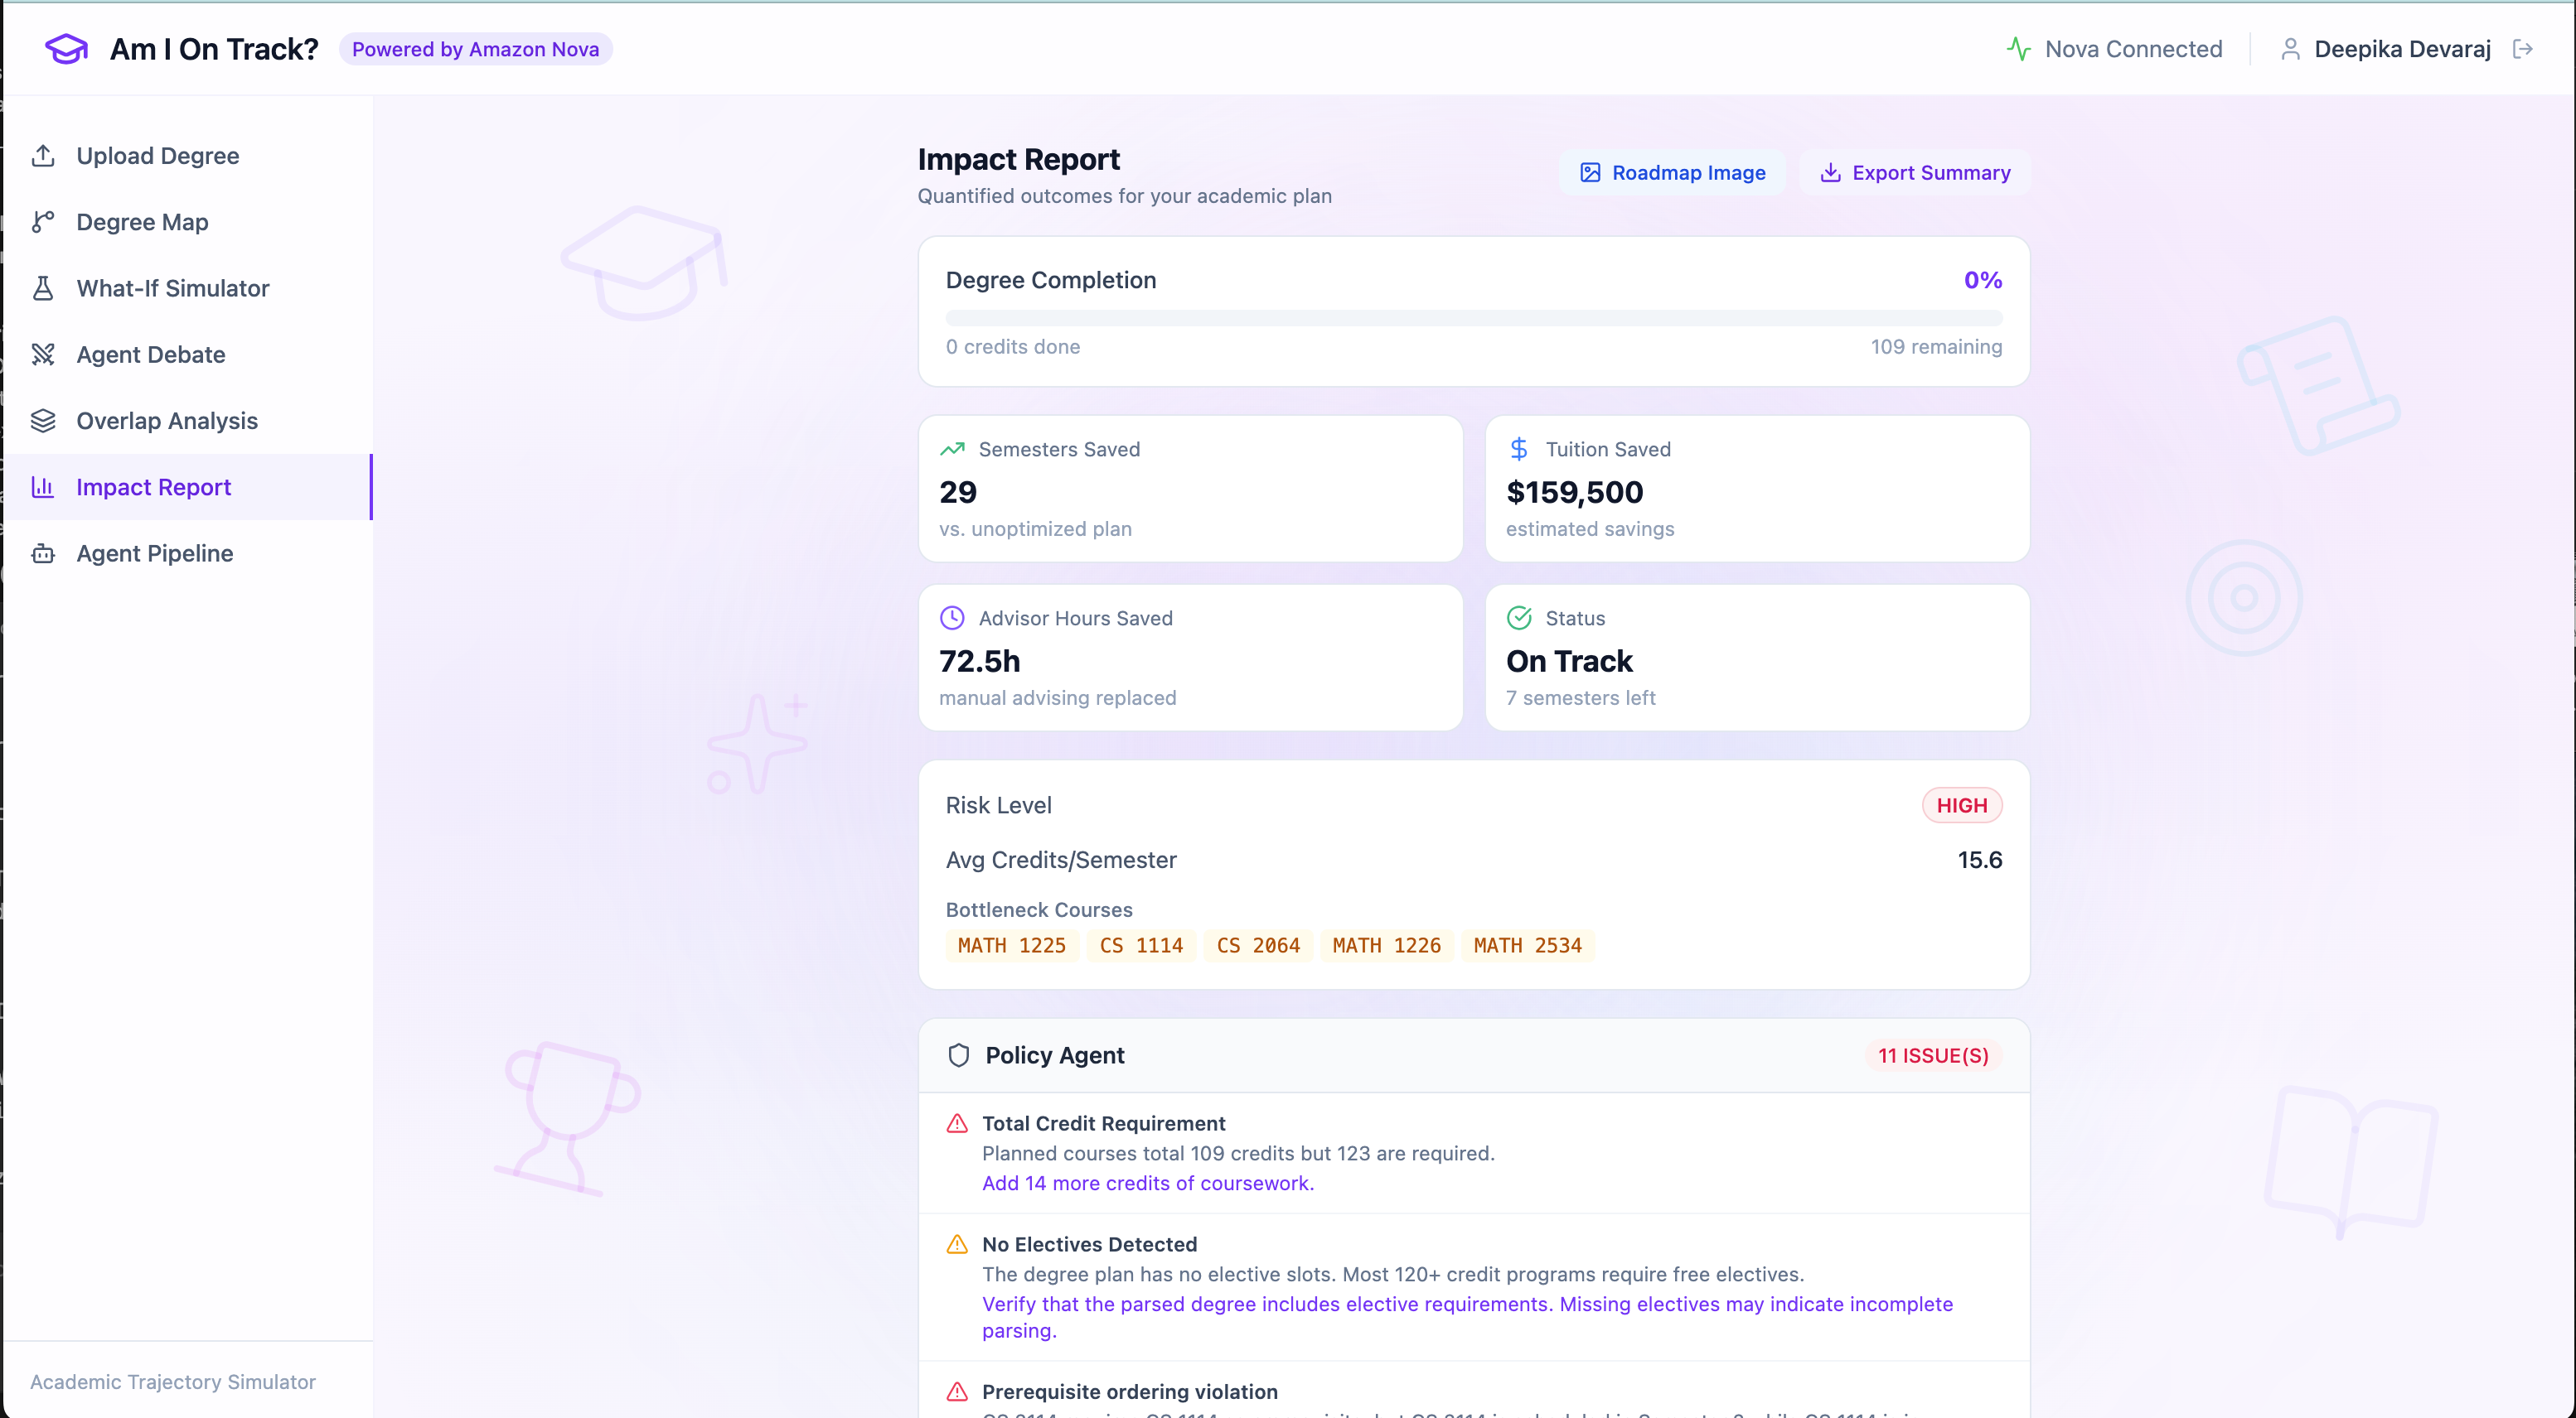Click the Degree Completion progress bar
The width and height of the screenshot is (2576, 1418).
click(1473, 318)
